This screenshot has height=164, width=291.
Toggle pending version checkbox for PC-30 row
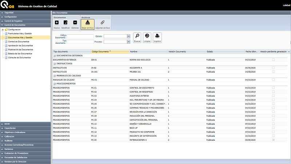274,140
